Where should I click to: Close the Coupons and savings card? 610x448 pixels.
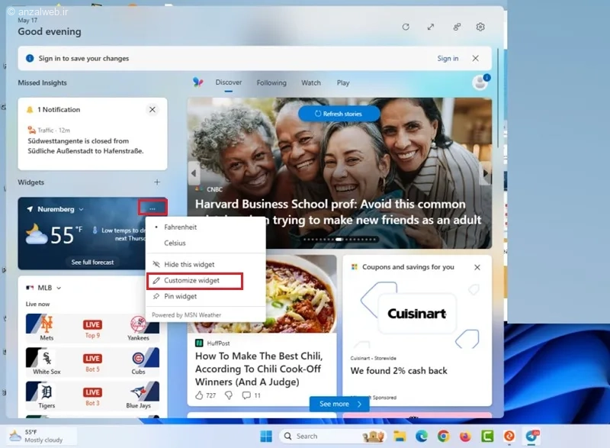click(x=477, y=267)
